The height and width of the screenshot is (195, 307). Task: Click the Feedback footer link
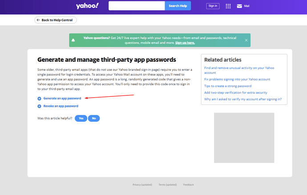click(x=188, y=185)
